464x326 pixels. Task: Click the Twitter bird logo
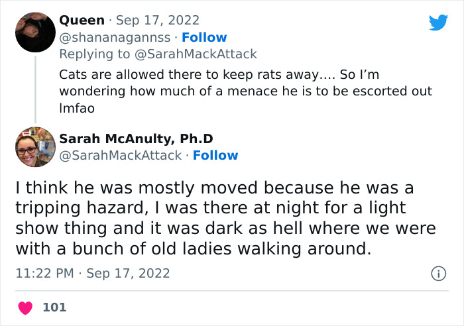(438, 22)
